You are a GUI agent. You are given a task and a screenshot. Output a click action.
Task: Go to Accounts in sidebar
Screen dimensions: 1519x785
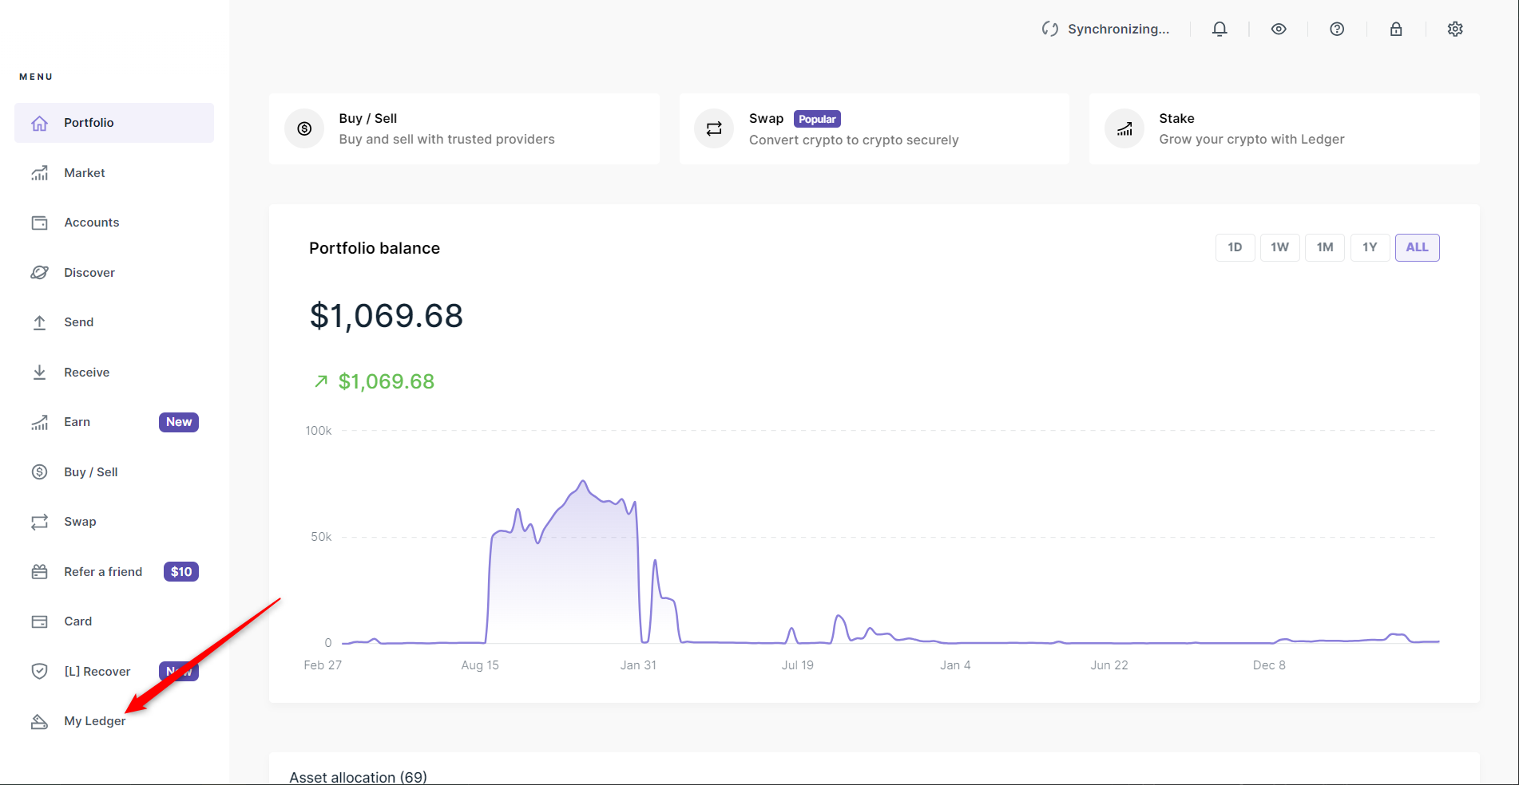click(91, 223)
